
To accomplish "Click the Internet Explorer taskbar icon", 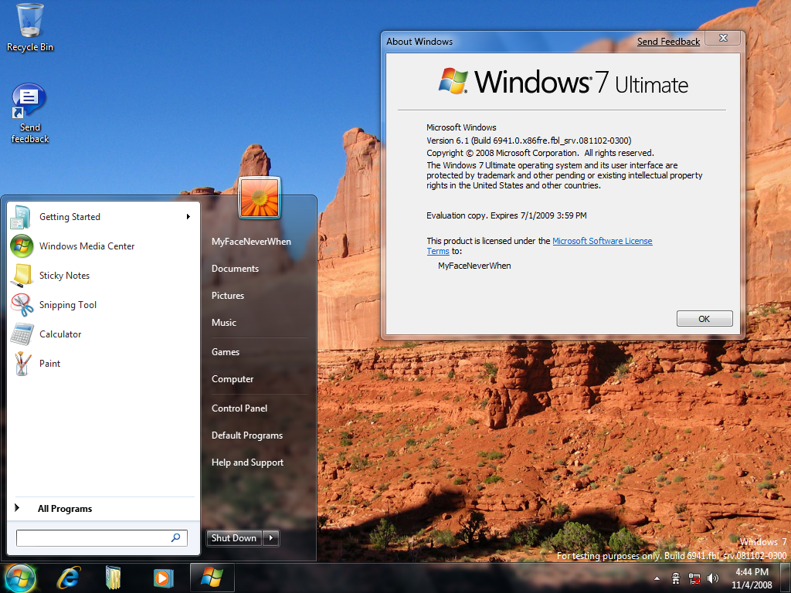I will tap(69, 578).
